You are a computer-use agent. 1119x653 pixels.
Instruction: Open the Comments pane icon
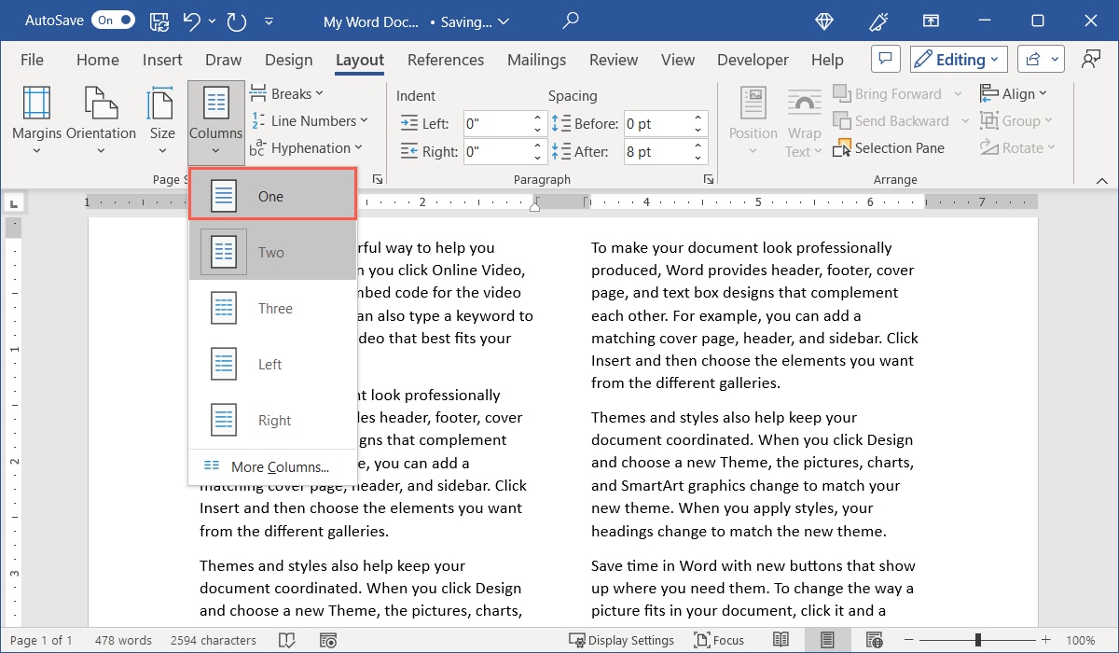tap(885, 60)
